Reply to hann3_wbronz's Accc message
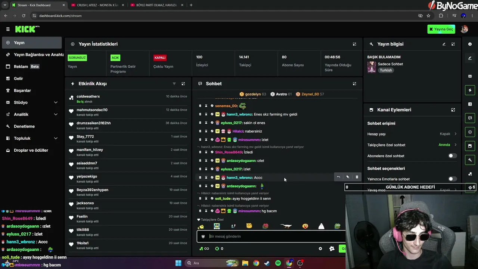The height and width of the screenshot is (269, 478). (x=338, y=177)
